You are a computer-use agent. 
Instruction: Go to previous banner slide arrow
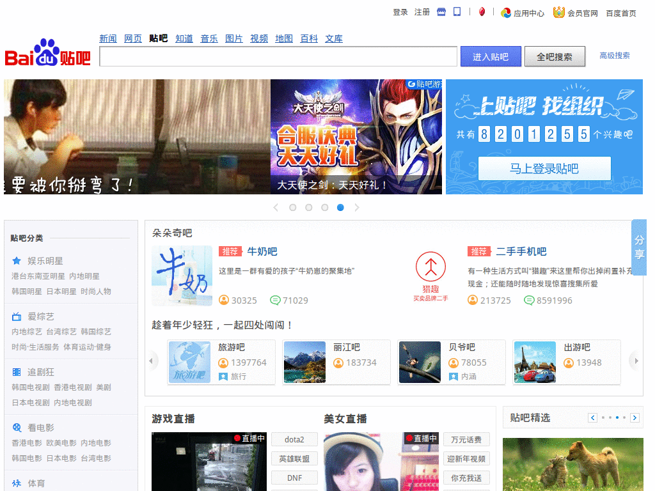pyautogui.click(x=276, y=208)
